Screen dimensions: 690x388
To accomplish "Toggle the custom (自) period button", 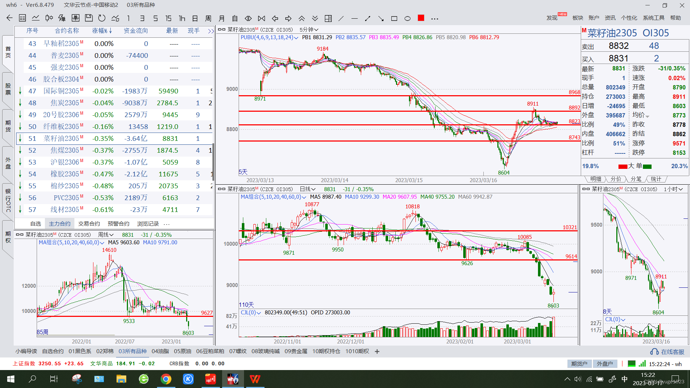I will pos(235,18).
